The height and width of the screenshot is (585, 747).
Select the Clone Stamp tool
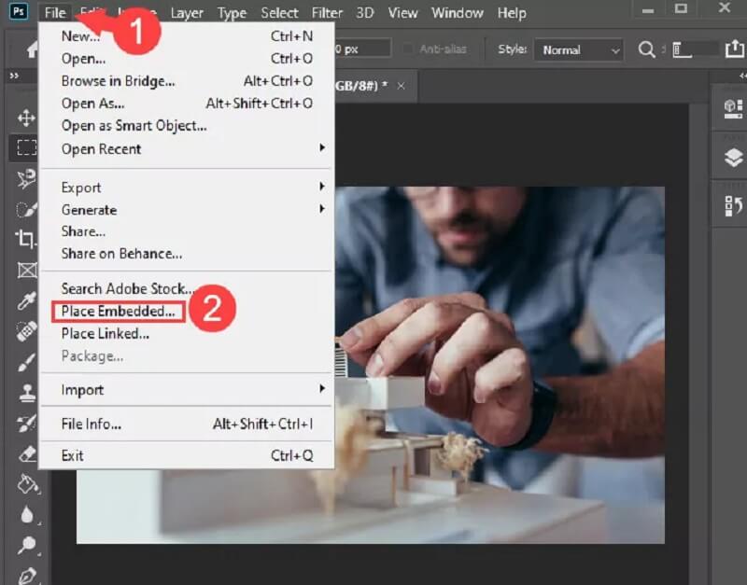pyautogui.click(x=26, y=393)
